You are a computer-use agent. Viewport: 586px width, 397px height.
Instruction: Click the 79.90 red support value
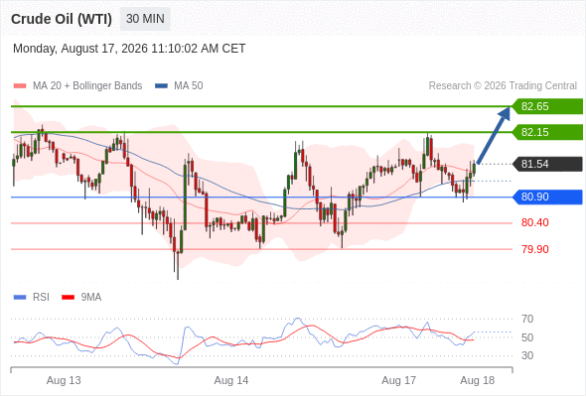[534, 249]
